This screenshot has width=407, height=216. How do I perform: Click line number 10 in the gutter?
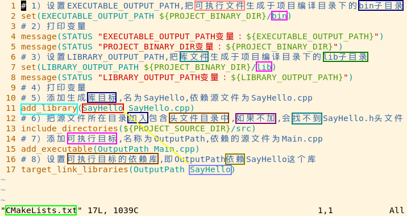11,98
